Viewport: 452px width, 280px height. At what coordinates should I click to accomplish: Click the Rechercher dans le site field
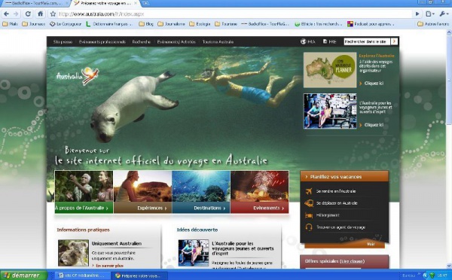coord(367,41)
